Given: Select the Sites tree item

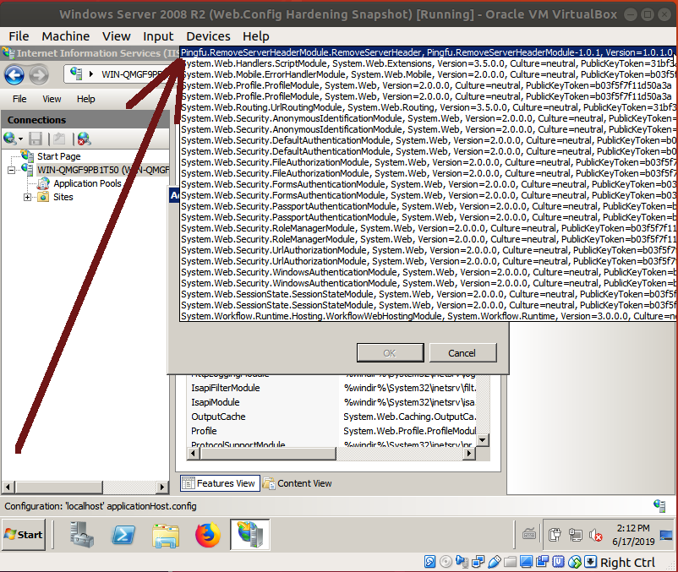Looking at the screenshot, I should [x=63, y=197].
